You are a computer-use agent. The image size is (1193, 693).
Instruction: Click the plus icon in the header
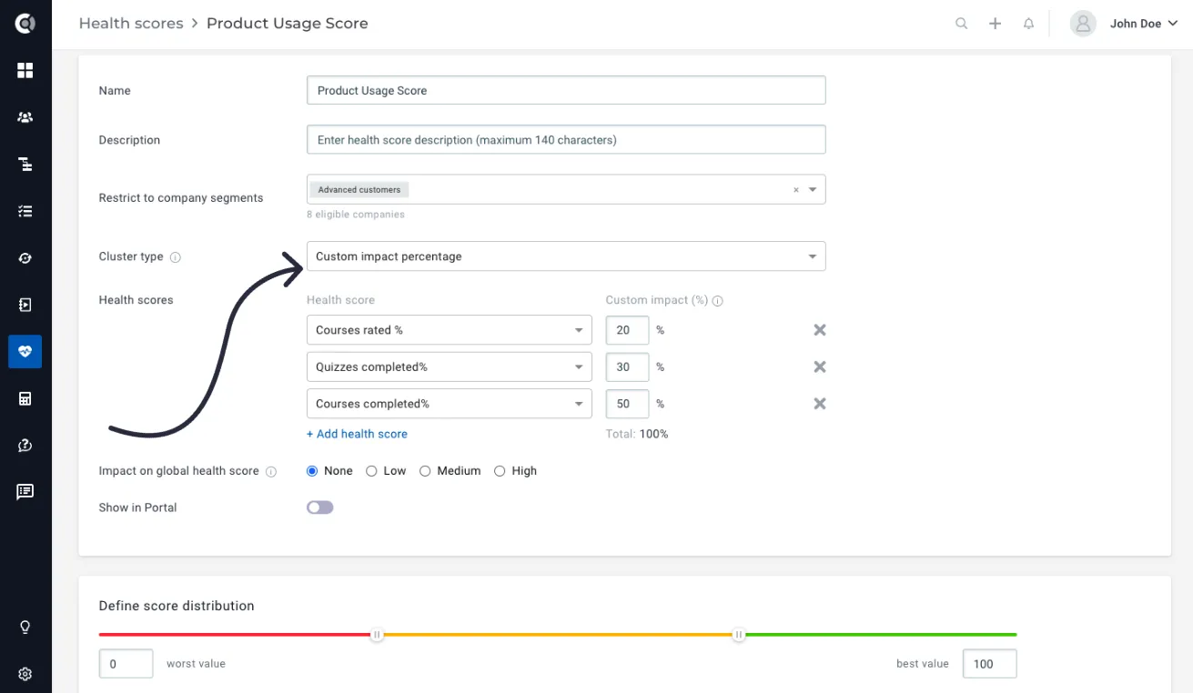point(995,24)
